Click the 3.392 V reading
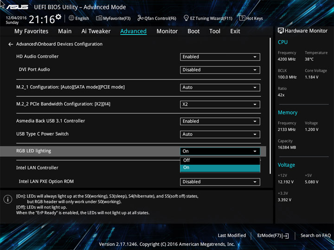334x250 pixels. tap(284, 200)
